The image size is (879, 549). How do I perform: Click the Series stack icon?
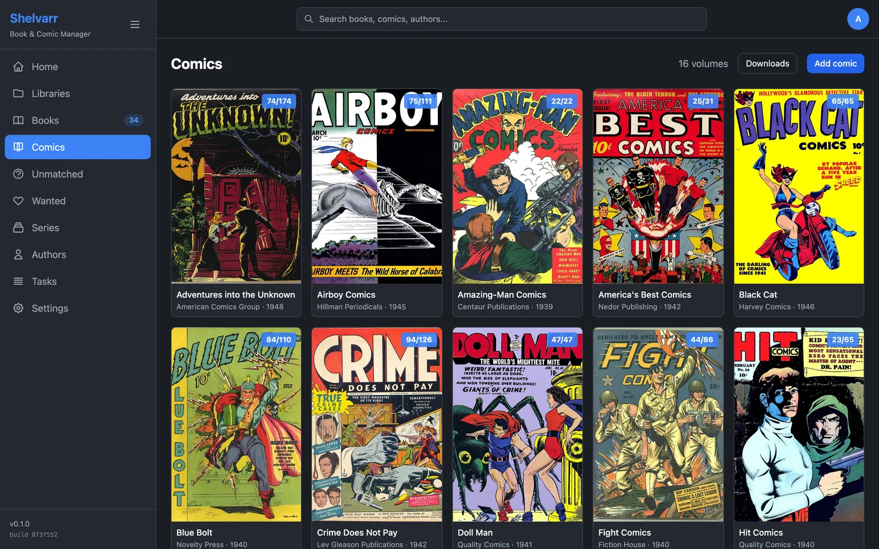(x=18, y=227)
